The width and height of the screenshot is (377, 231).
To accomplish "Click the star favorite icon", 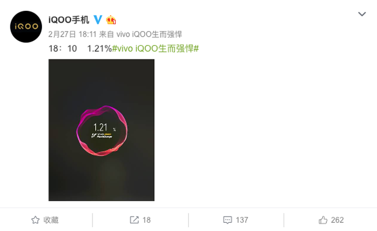I will 35,220.
